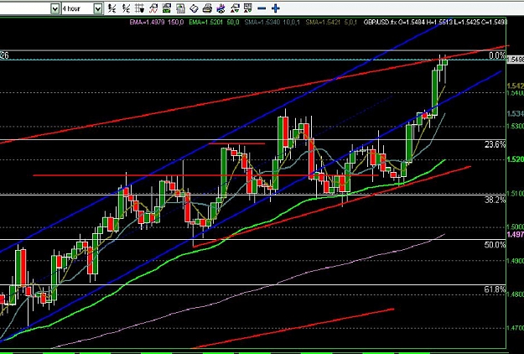524x354 pixels.
Task: Select the pink EMA 150 indicator label
Action: 157,22
